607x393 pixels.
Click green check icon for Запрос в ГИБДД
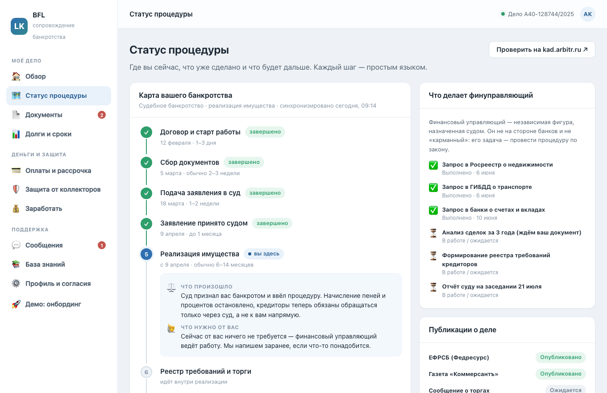pos(433,188)
